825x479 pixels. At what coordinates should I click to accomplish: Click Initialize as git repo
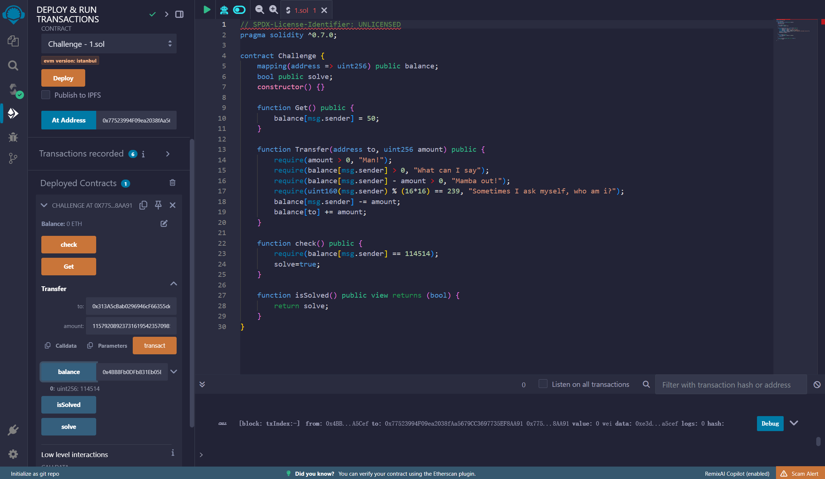[35, 474]
